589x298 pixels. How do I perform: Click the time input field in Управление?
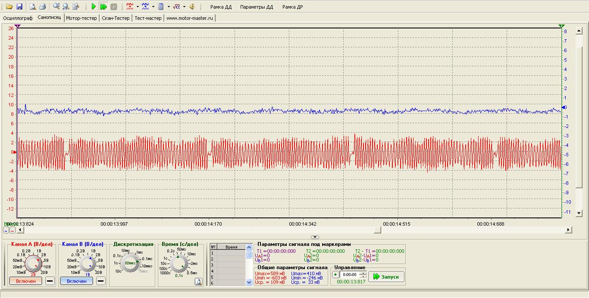(350, 275)
